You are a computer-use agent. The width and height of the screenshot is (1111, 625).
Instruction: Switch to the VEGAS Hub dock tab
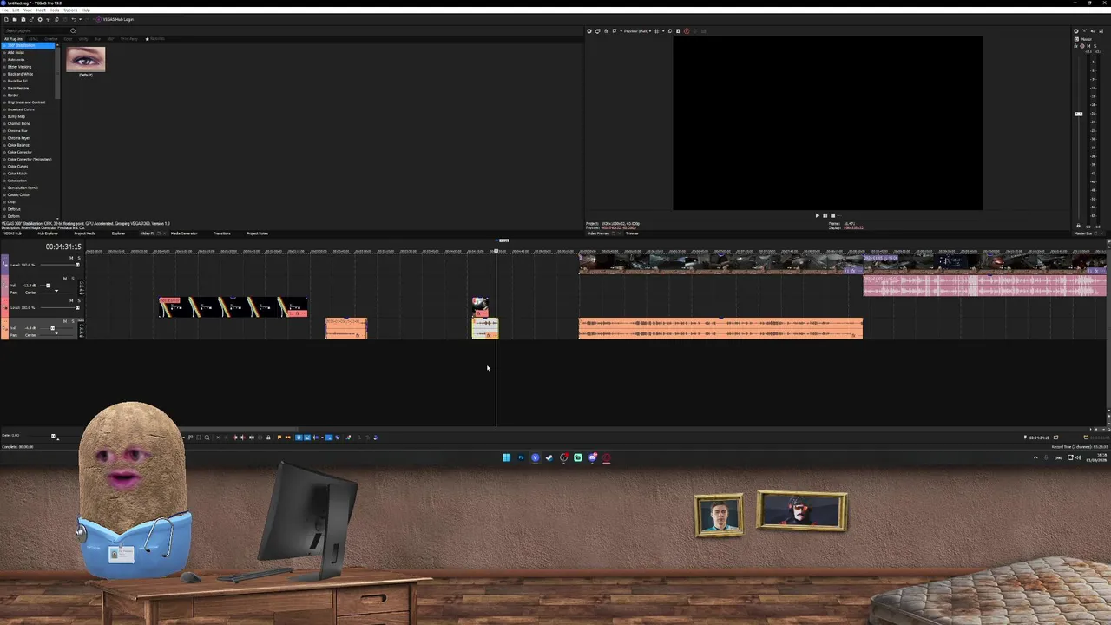13,234
